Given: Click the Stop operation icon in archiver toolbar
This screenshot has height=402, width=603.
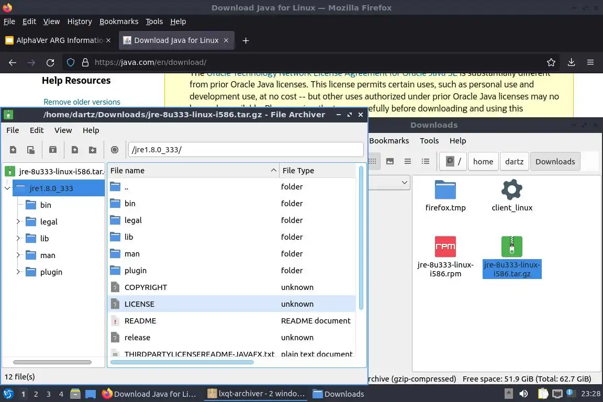Looking at the screenshot, I should [x=114, y=150].
